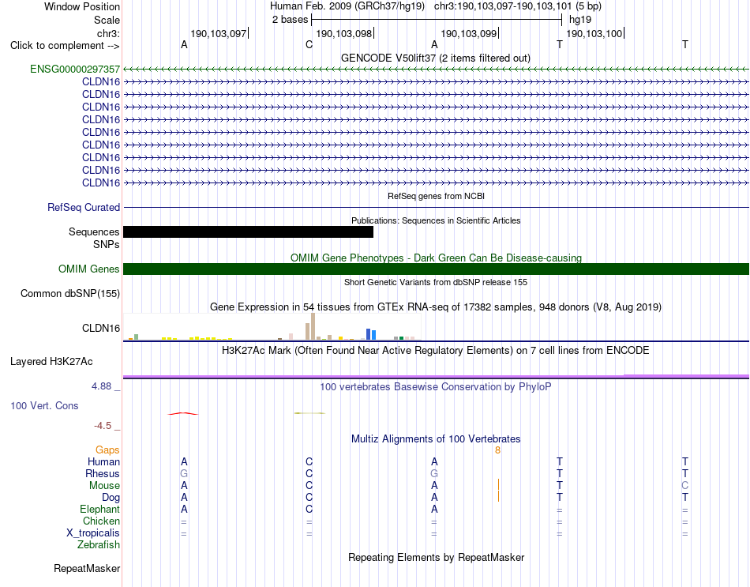
Task: Open the ENSG00000297357 gene label
Action: click(75, 69)
